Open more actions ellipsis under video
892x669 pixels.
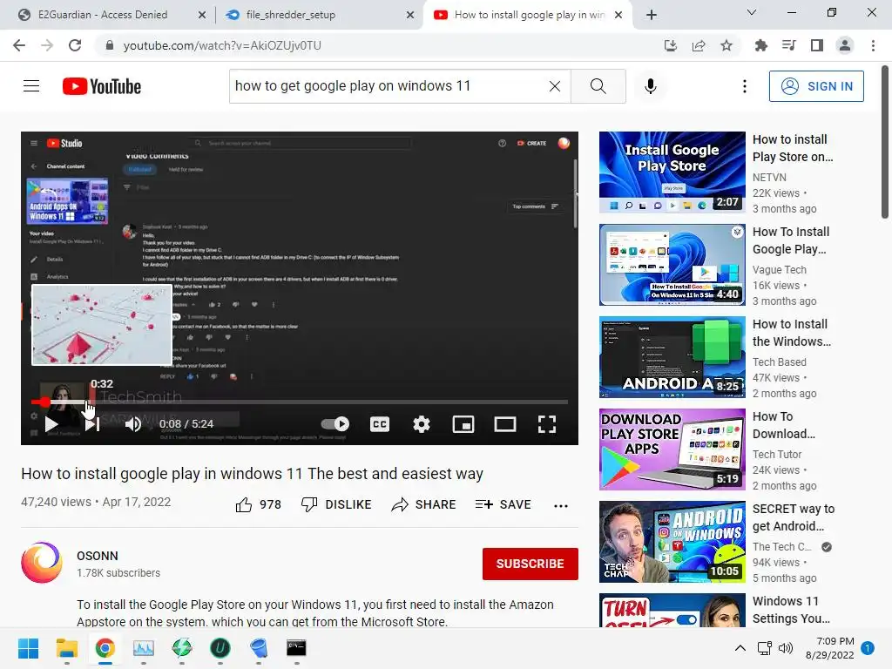(561, 505)
